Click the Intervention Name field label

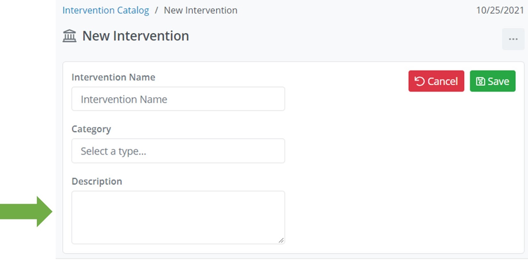click(113, 77)
